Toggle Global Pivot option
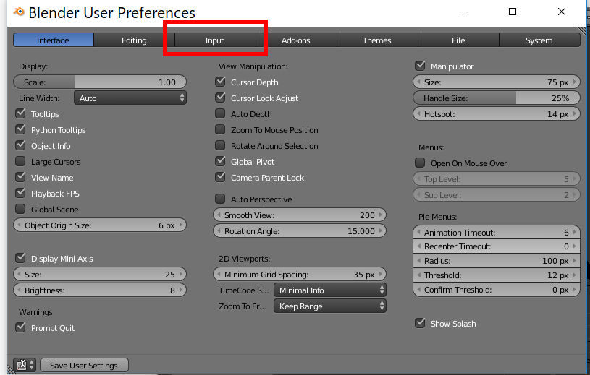 pyautogui.click(x=220, y=161)
